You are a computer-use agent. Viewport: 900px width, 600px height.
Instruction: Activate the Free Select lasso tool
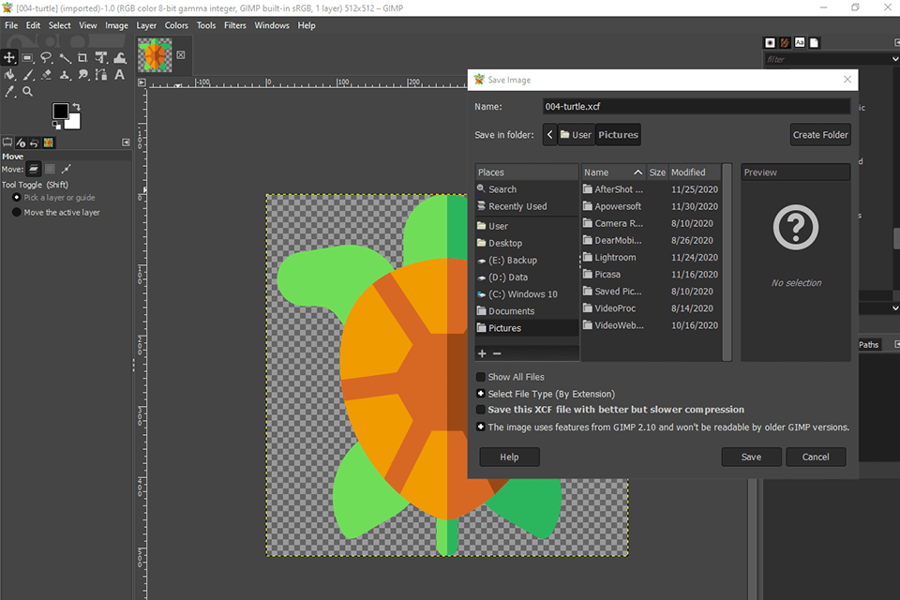pos(46,58)
